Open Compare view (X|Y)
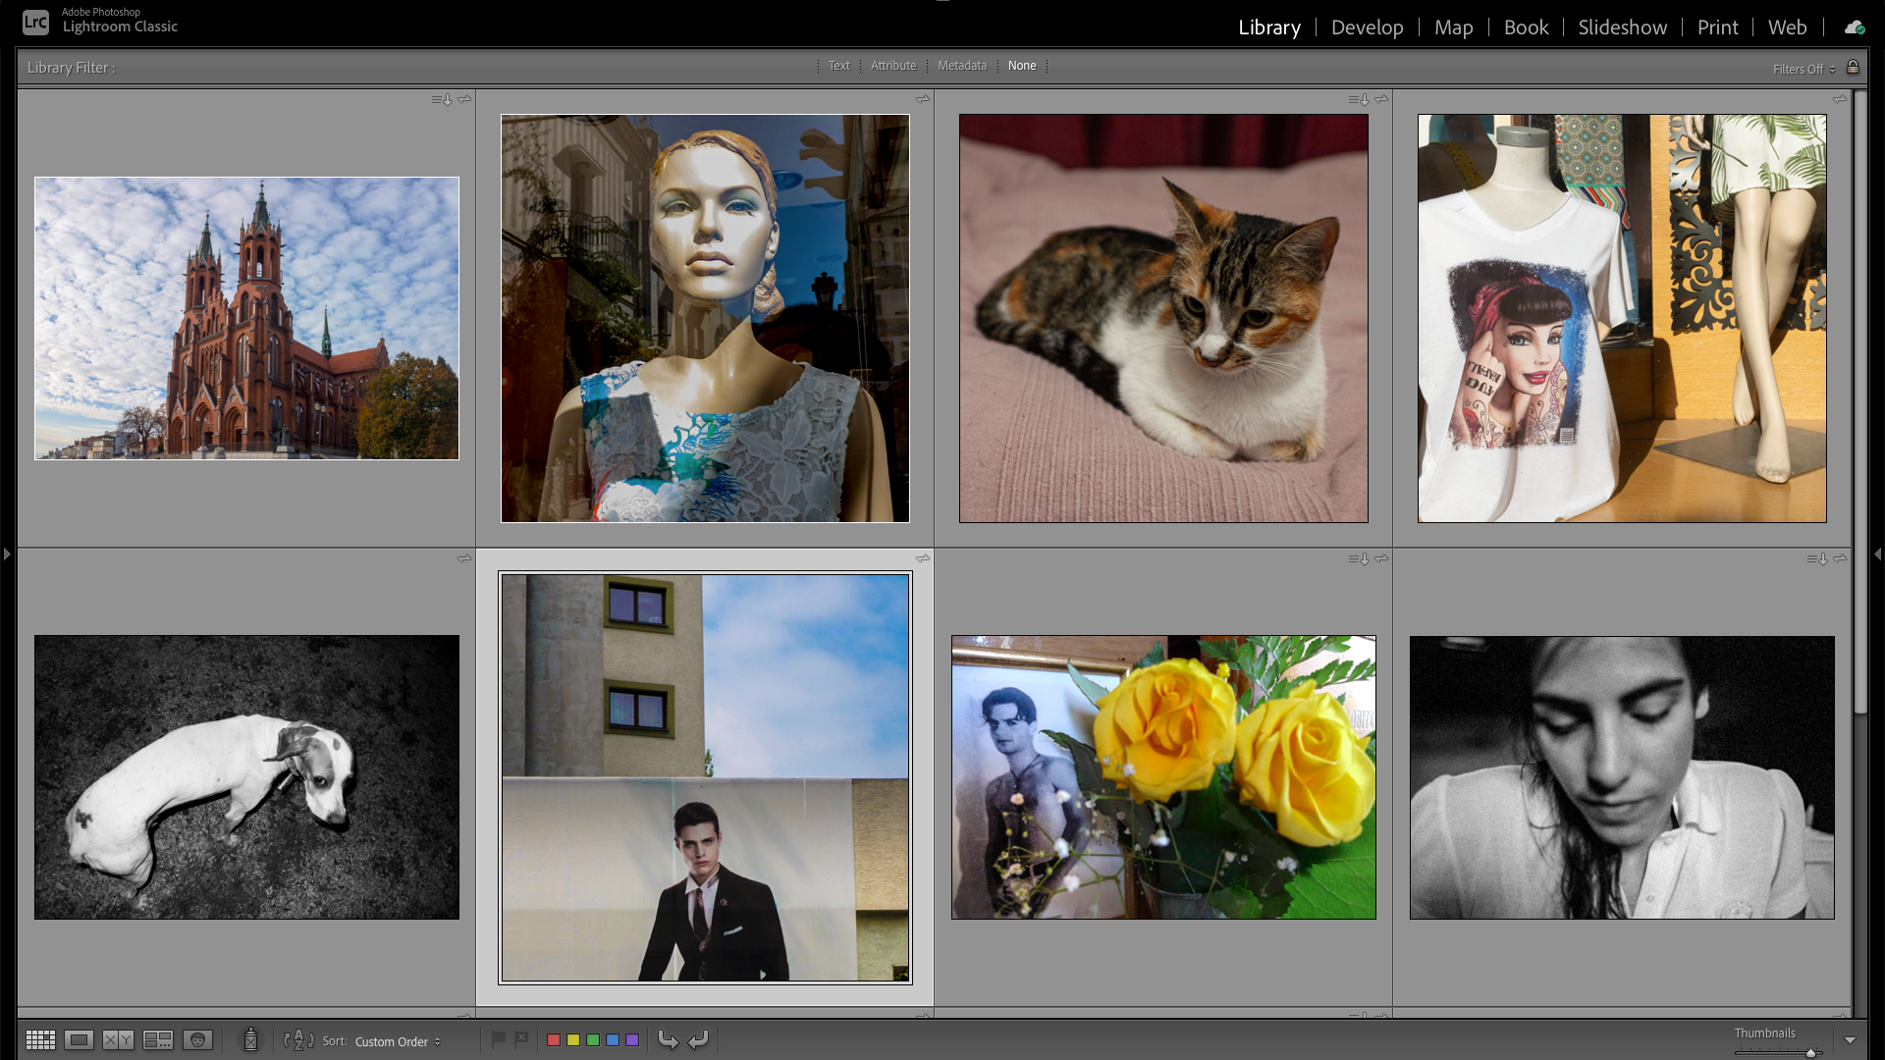The image size is (1885, 1060). coord(118,1040)
